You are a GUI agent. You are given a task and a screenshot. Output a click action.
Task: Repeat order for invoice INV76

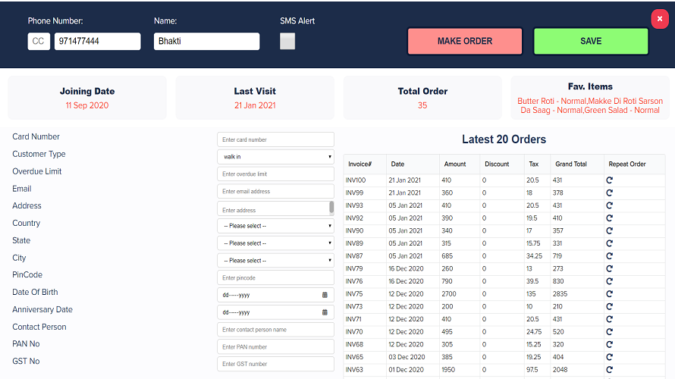pyautogui.click(x=609, y=281)
